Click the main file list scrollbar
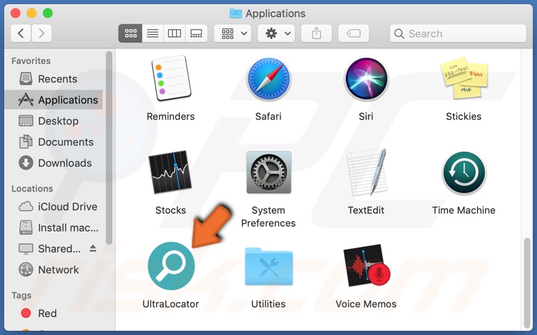537x335 pixels. coord(527,283)
